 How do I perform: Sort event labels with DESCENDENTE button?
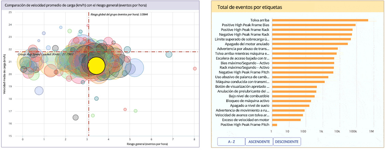point(287,141)
